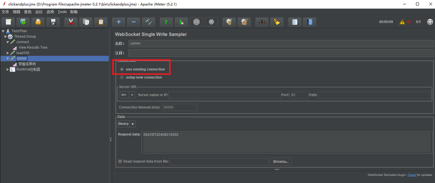Screen dimensions: 435x183
Task: Paste element from clipboard icon
Action: [x=101, y=22]
